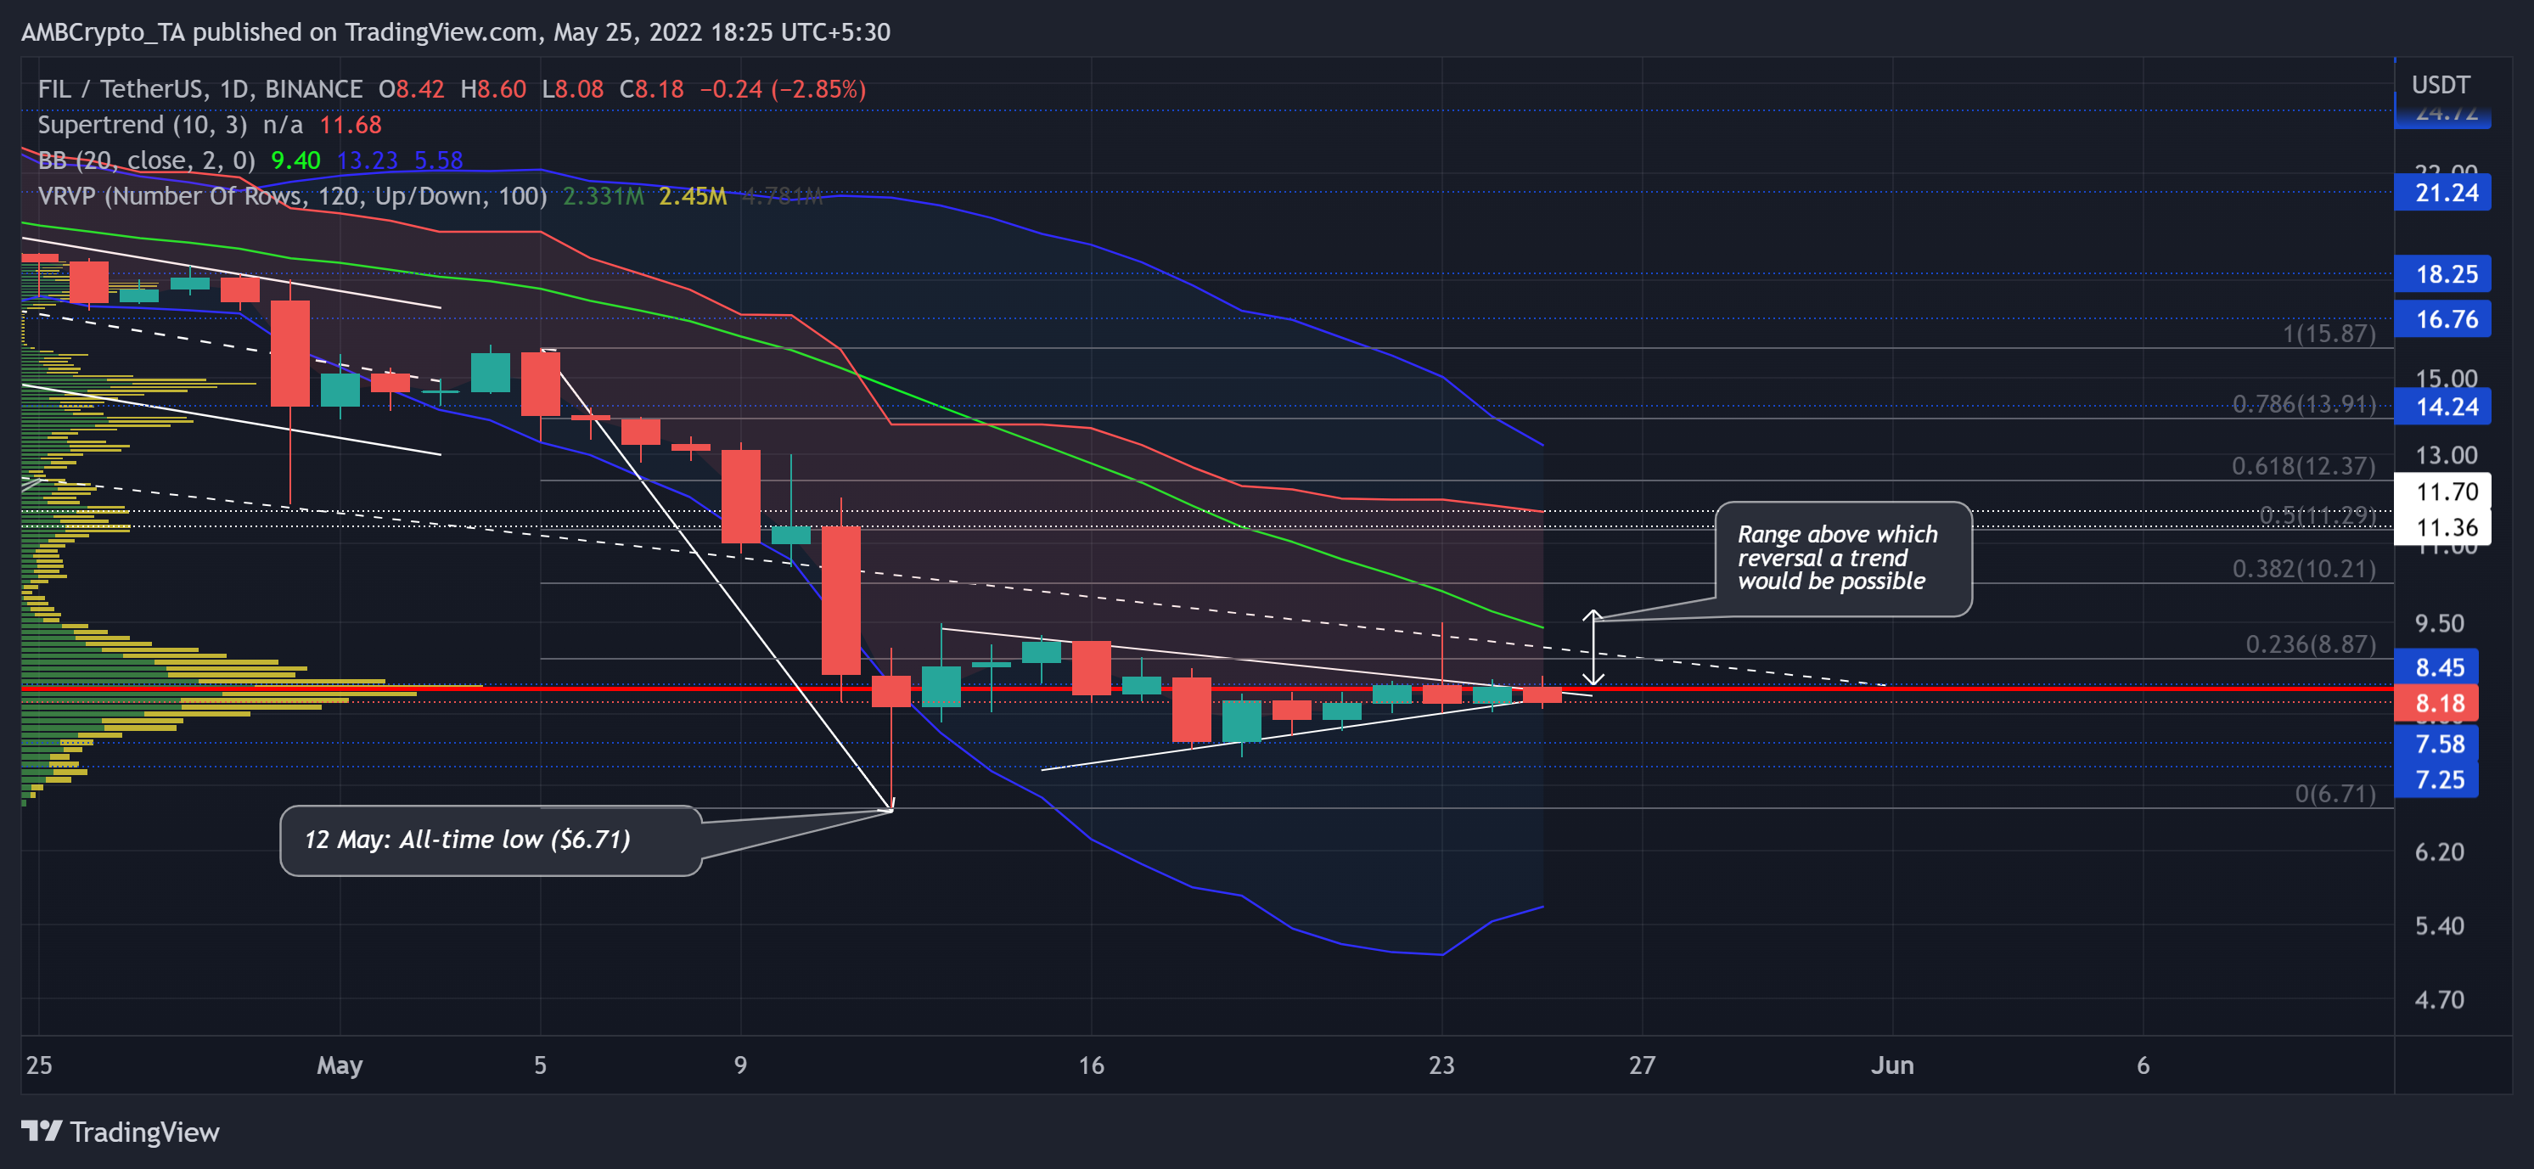Screen dimensions: 2534x1169
Task: Click the red 8.18 current price label
Action: coord(2437,703)
